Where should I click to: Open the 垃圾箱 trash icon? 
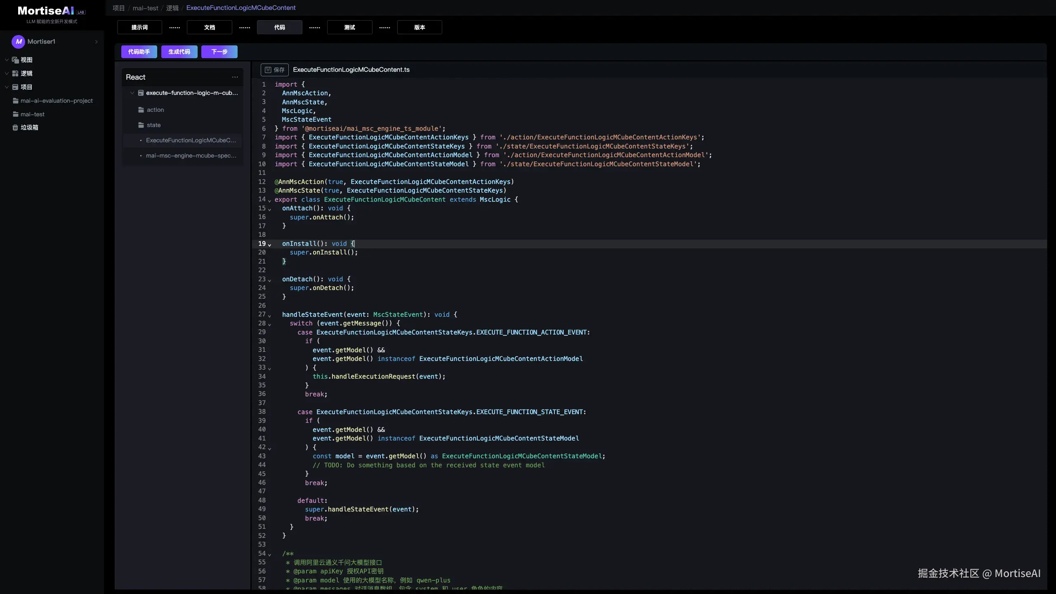pyautogui.click(x=15, y=127)
